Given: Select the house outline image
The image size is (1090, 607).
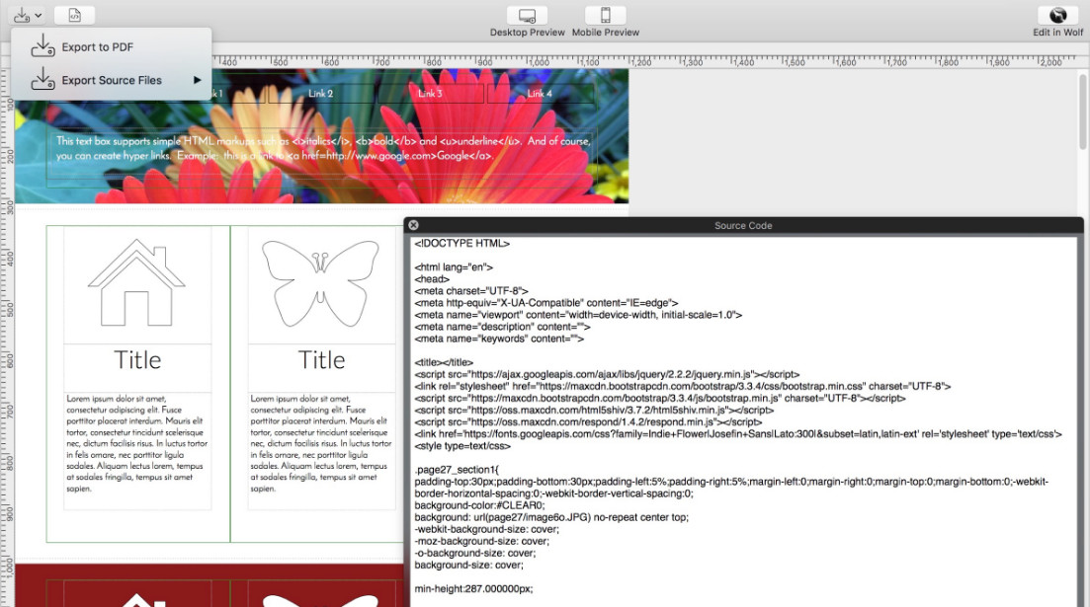Looking at the screenshot, I should (x=137, y=283).
